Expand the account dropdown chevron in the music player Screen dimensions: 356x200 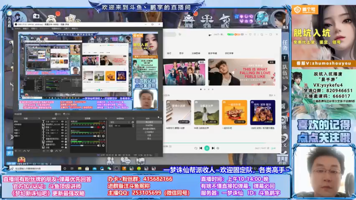246,35
